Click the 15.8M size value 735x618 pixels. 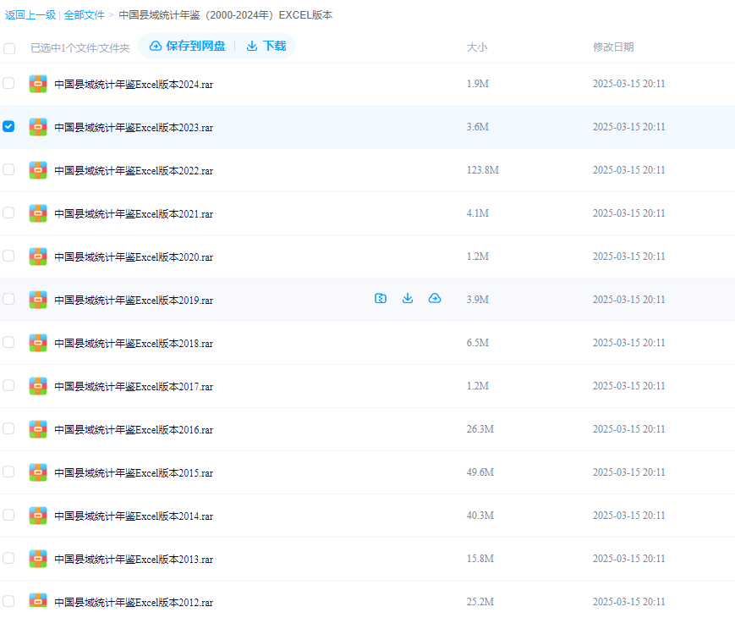(x=480, y=559)
